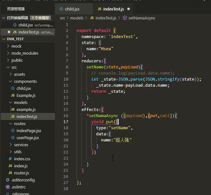Click the 'setName' reducer name on line 8
The image size is (211, 195).
(95, 67)
